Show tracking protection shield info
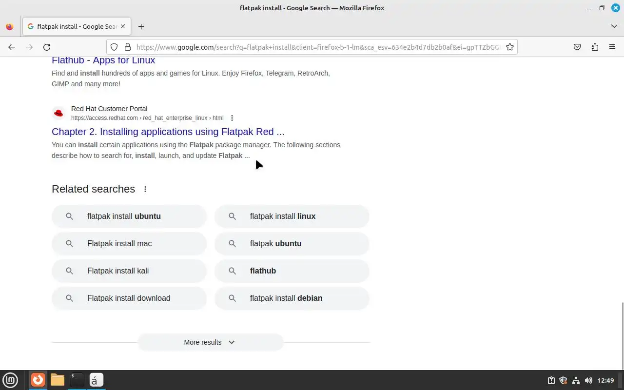Image resolution: width=624 pixels, height=390 pixels. point(114,47)
